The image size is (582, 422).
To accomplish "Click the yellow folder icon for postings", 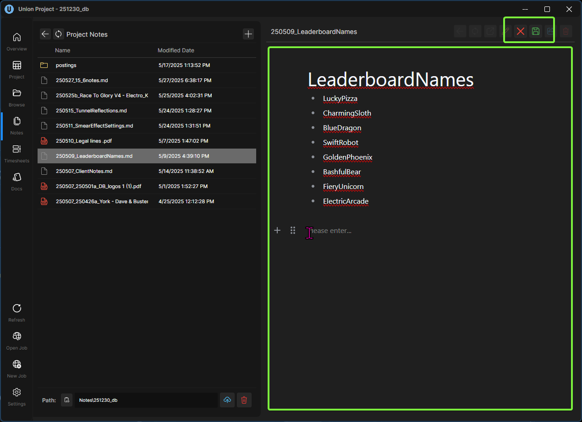I will pyautogui.click(x=44, y=65).
